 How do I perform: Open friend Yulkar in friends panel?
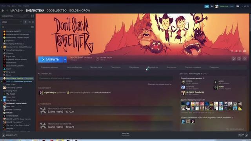pos(221,87)
